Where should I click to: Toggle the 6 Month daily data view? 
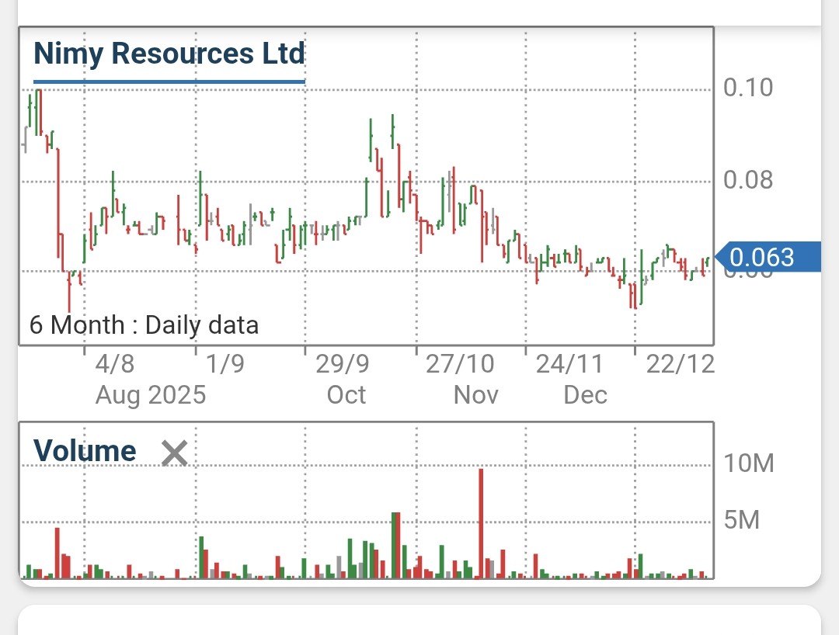[x=144, y=325]
